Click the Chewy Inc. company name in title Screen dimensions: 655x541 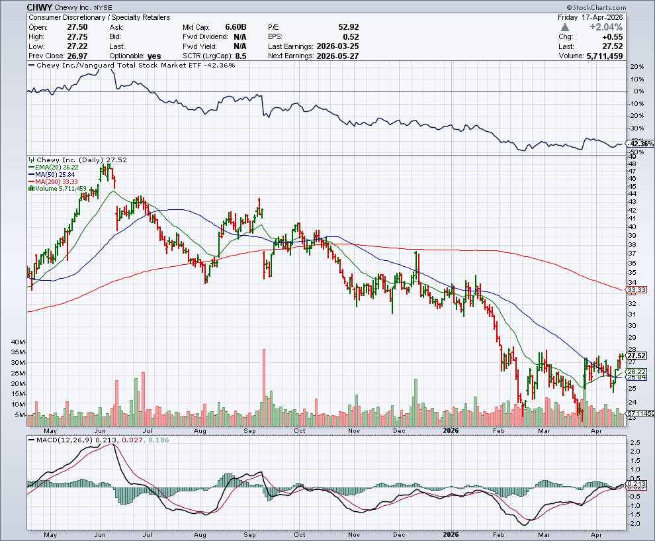[x=73, y=7]
